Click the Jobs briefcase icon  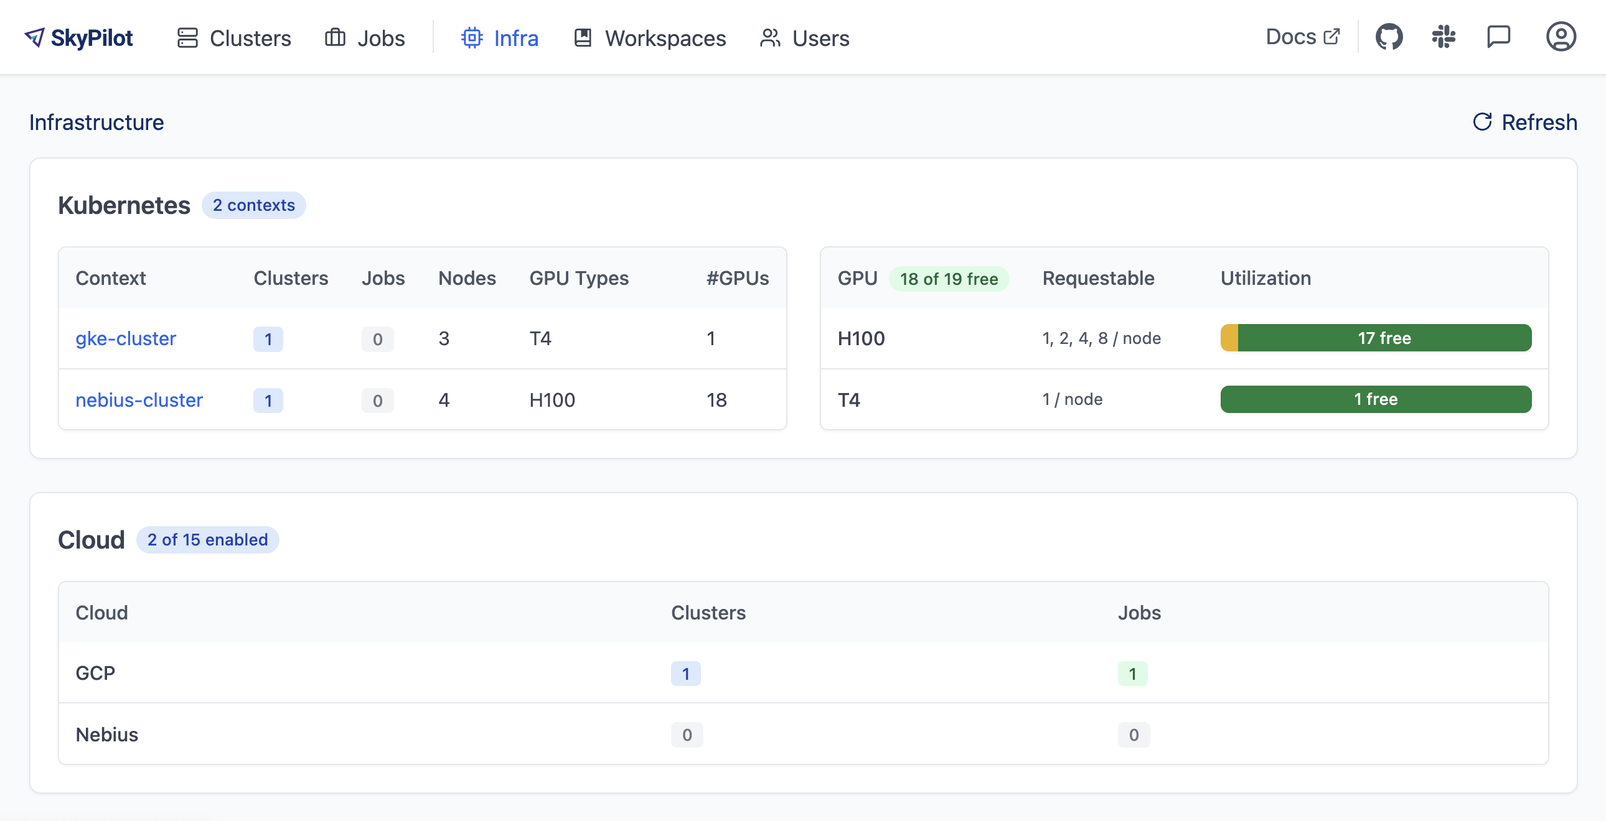coord(335,38)
